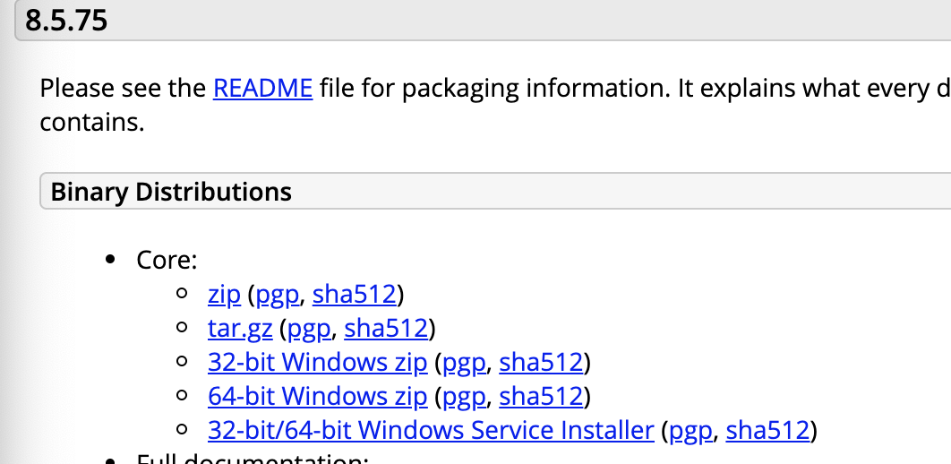
Task: Open pgp signature for Windows Service Installer
Action: 690,431
